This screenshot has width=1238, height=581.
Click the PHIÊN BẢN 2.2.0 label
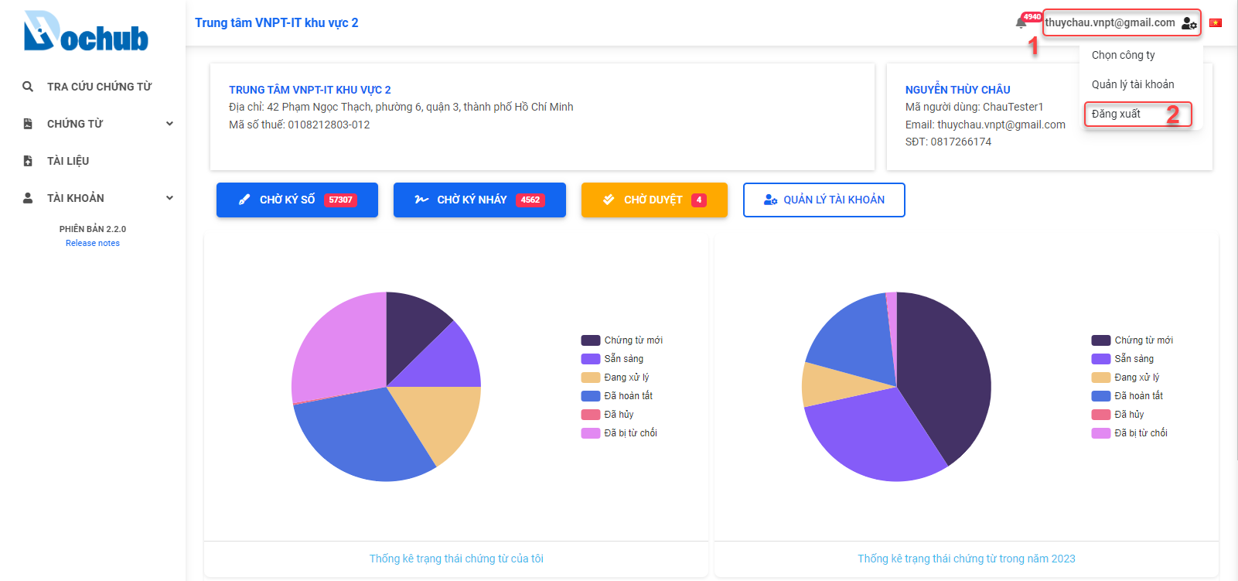(x=93, y=229)
